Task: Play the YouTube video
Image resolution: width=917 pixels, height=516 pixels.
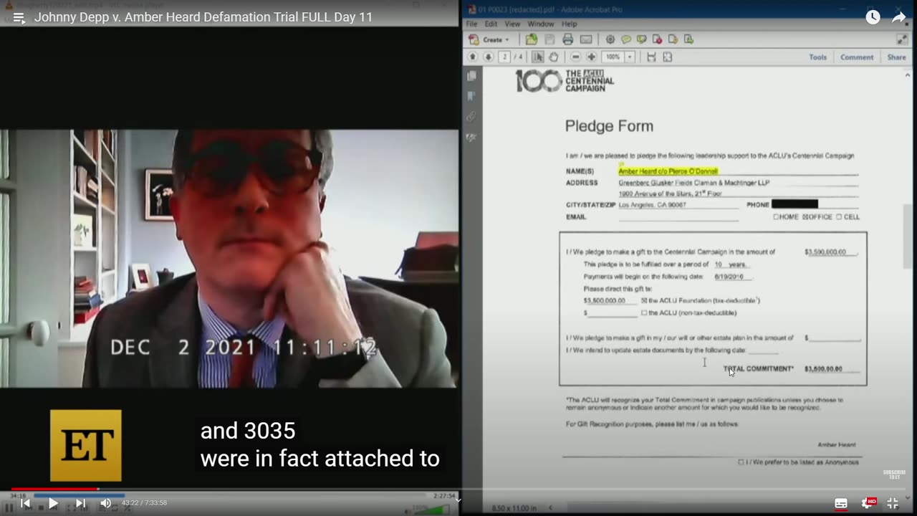Action: [53, 503]
